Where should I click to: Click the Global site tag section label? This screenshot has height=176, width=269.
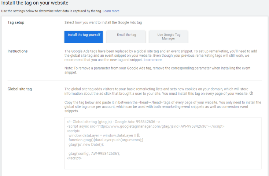coord(19,89)
